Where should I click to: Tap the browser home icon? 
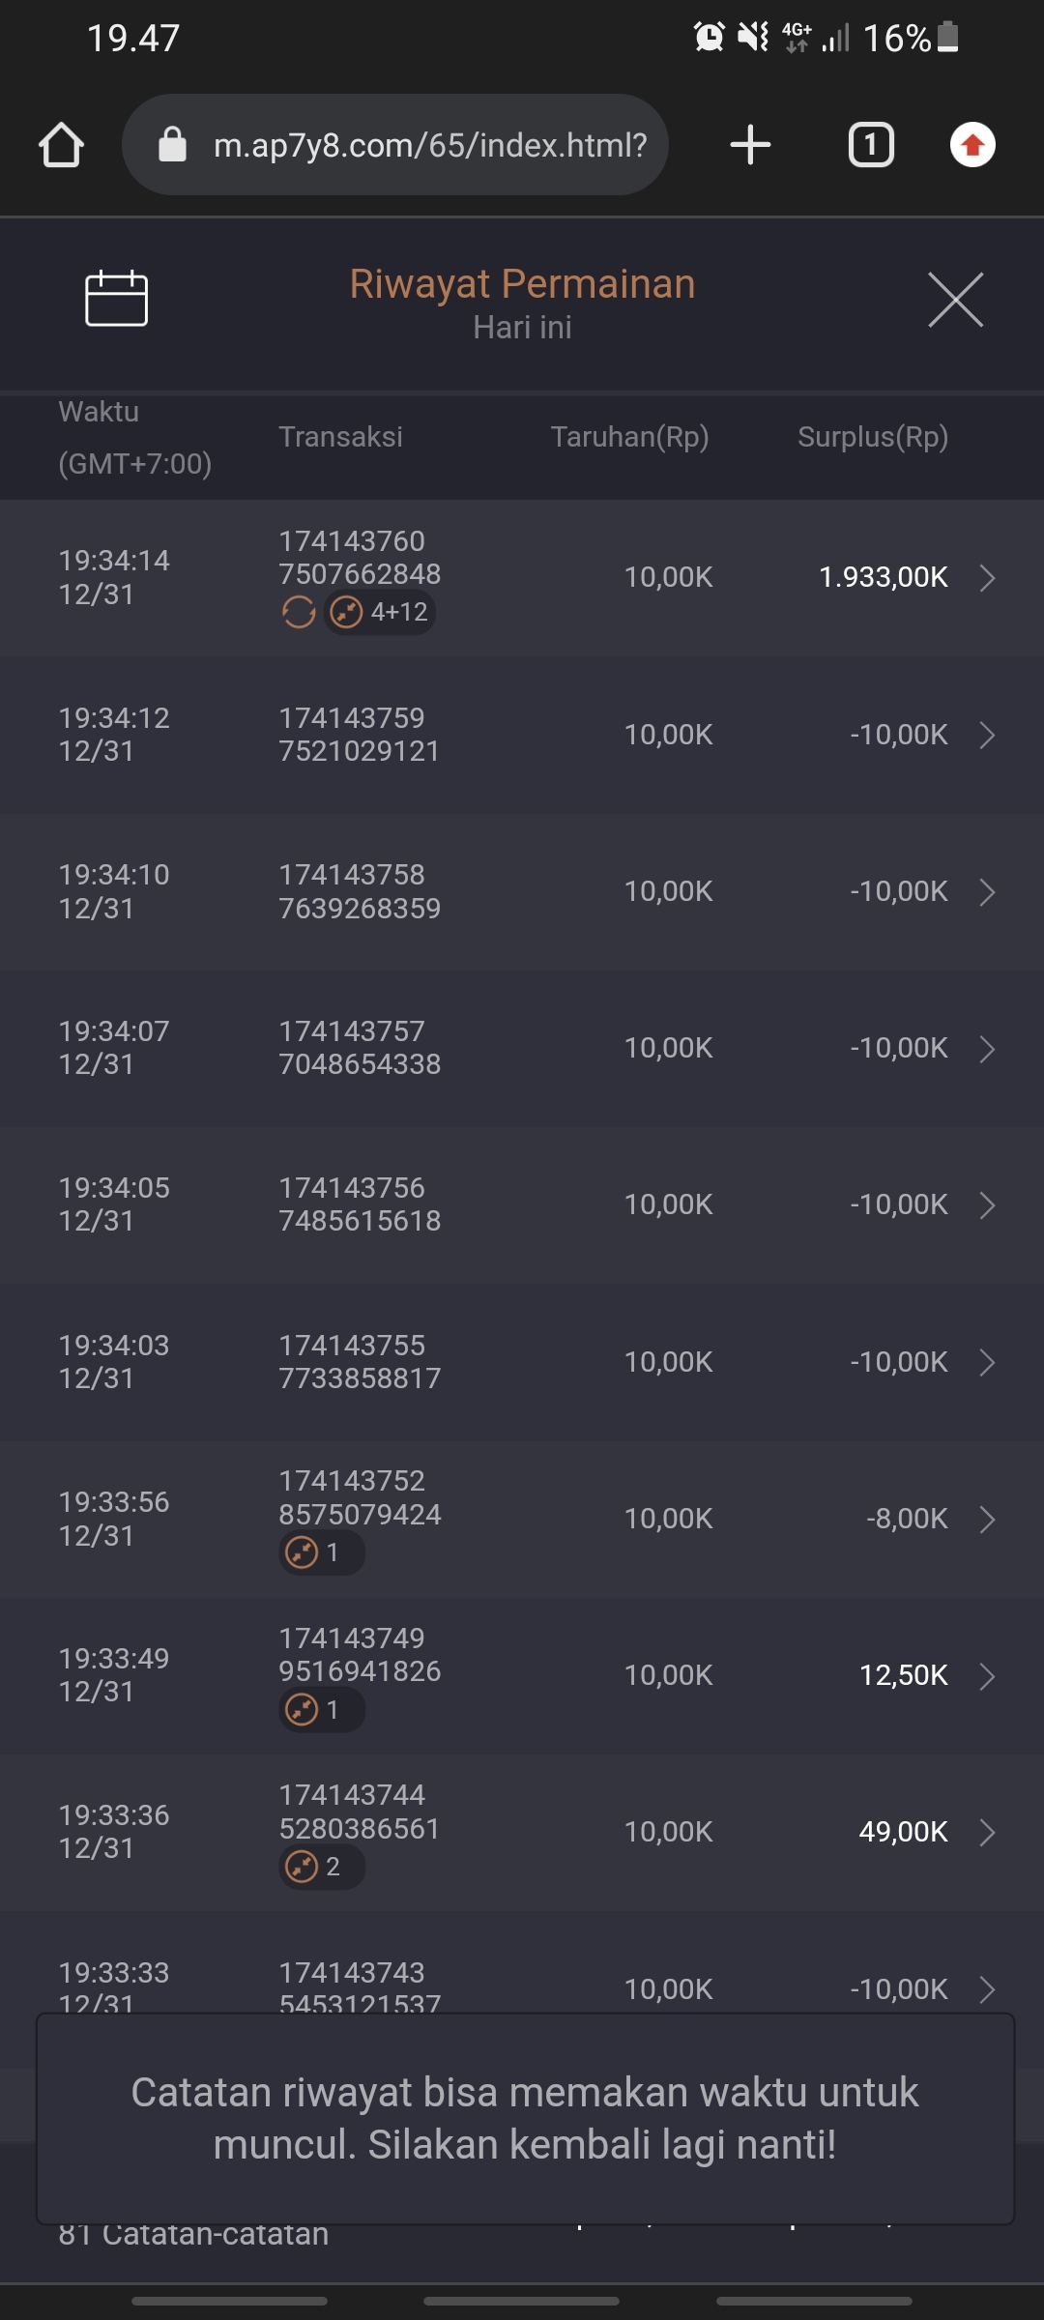pos(62,146)
